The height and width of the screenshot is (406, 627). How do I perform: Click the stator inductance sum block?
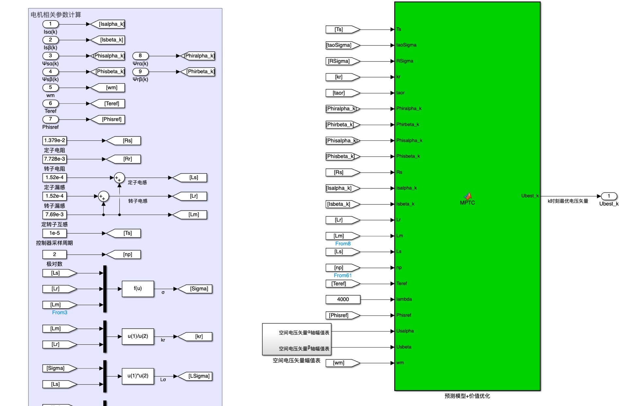tap(119, 178)
